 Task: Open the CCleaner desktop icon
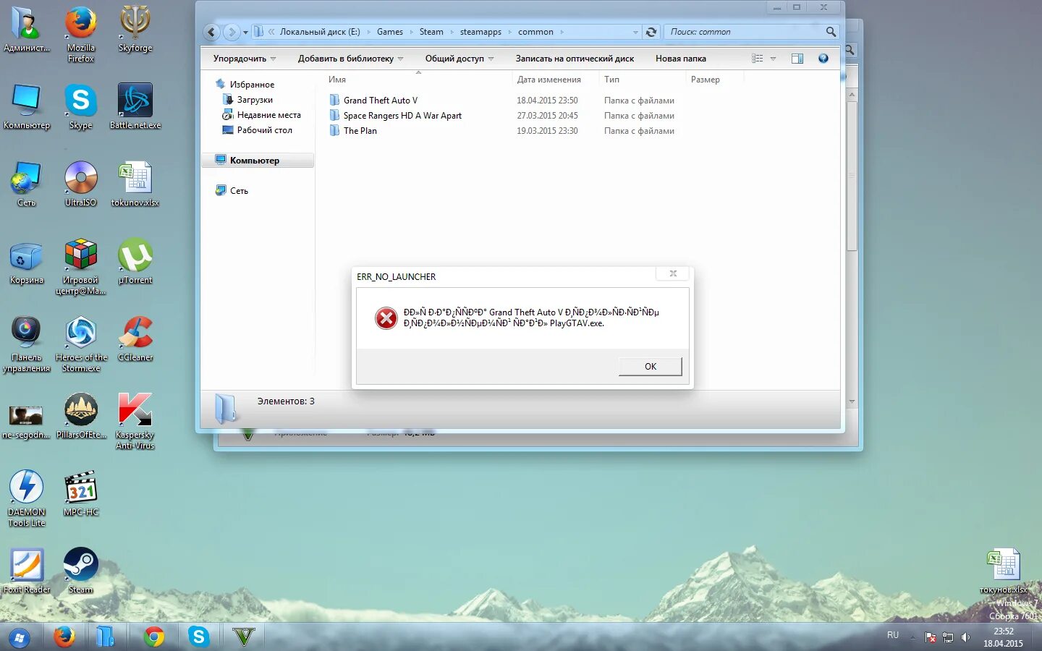pos(135,339)
